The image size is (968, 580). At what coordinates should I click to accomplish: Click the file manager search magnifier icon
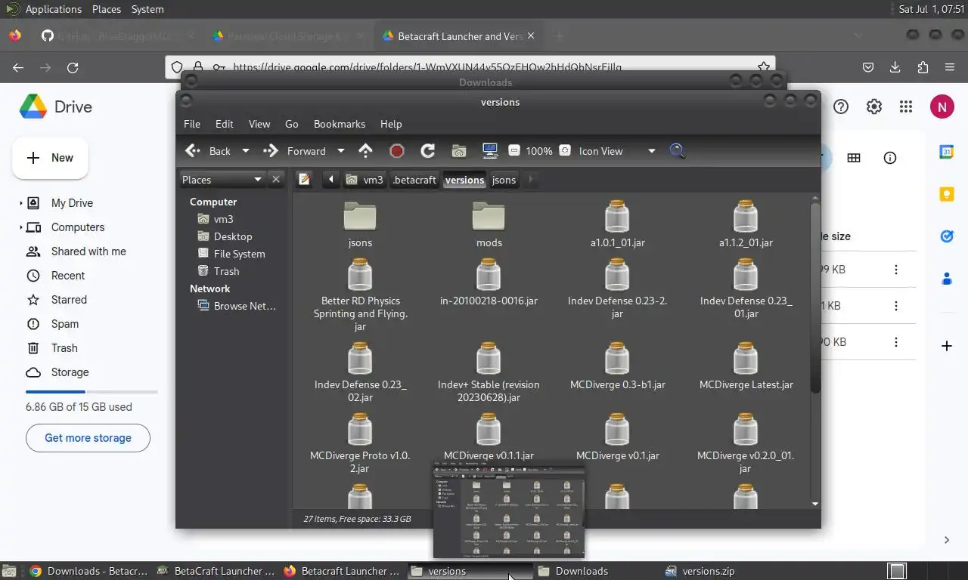point(677,151)
